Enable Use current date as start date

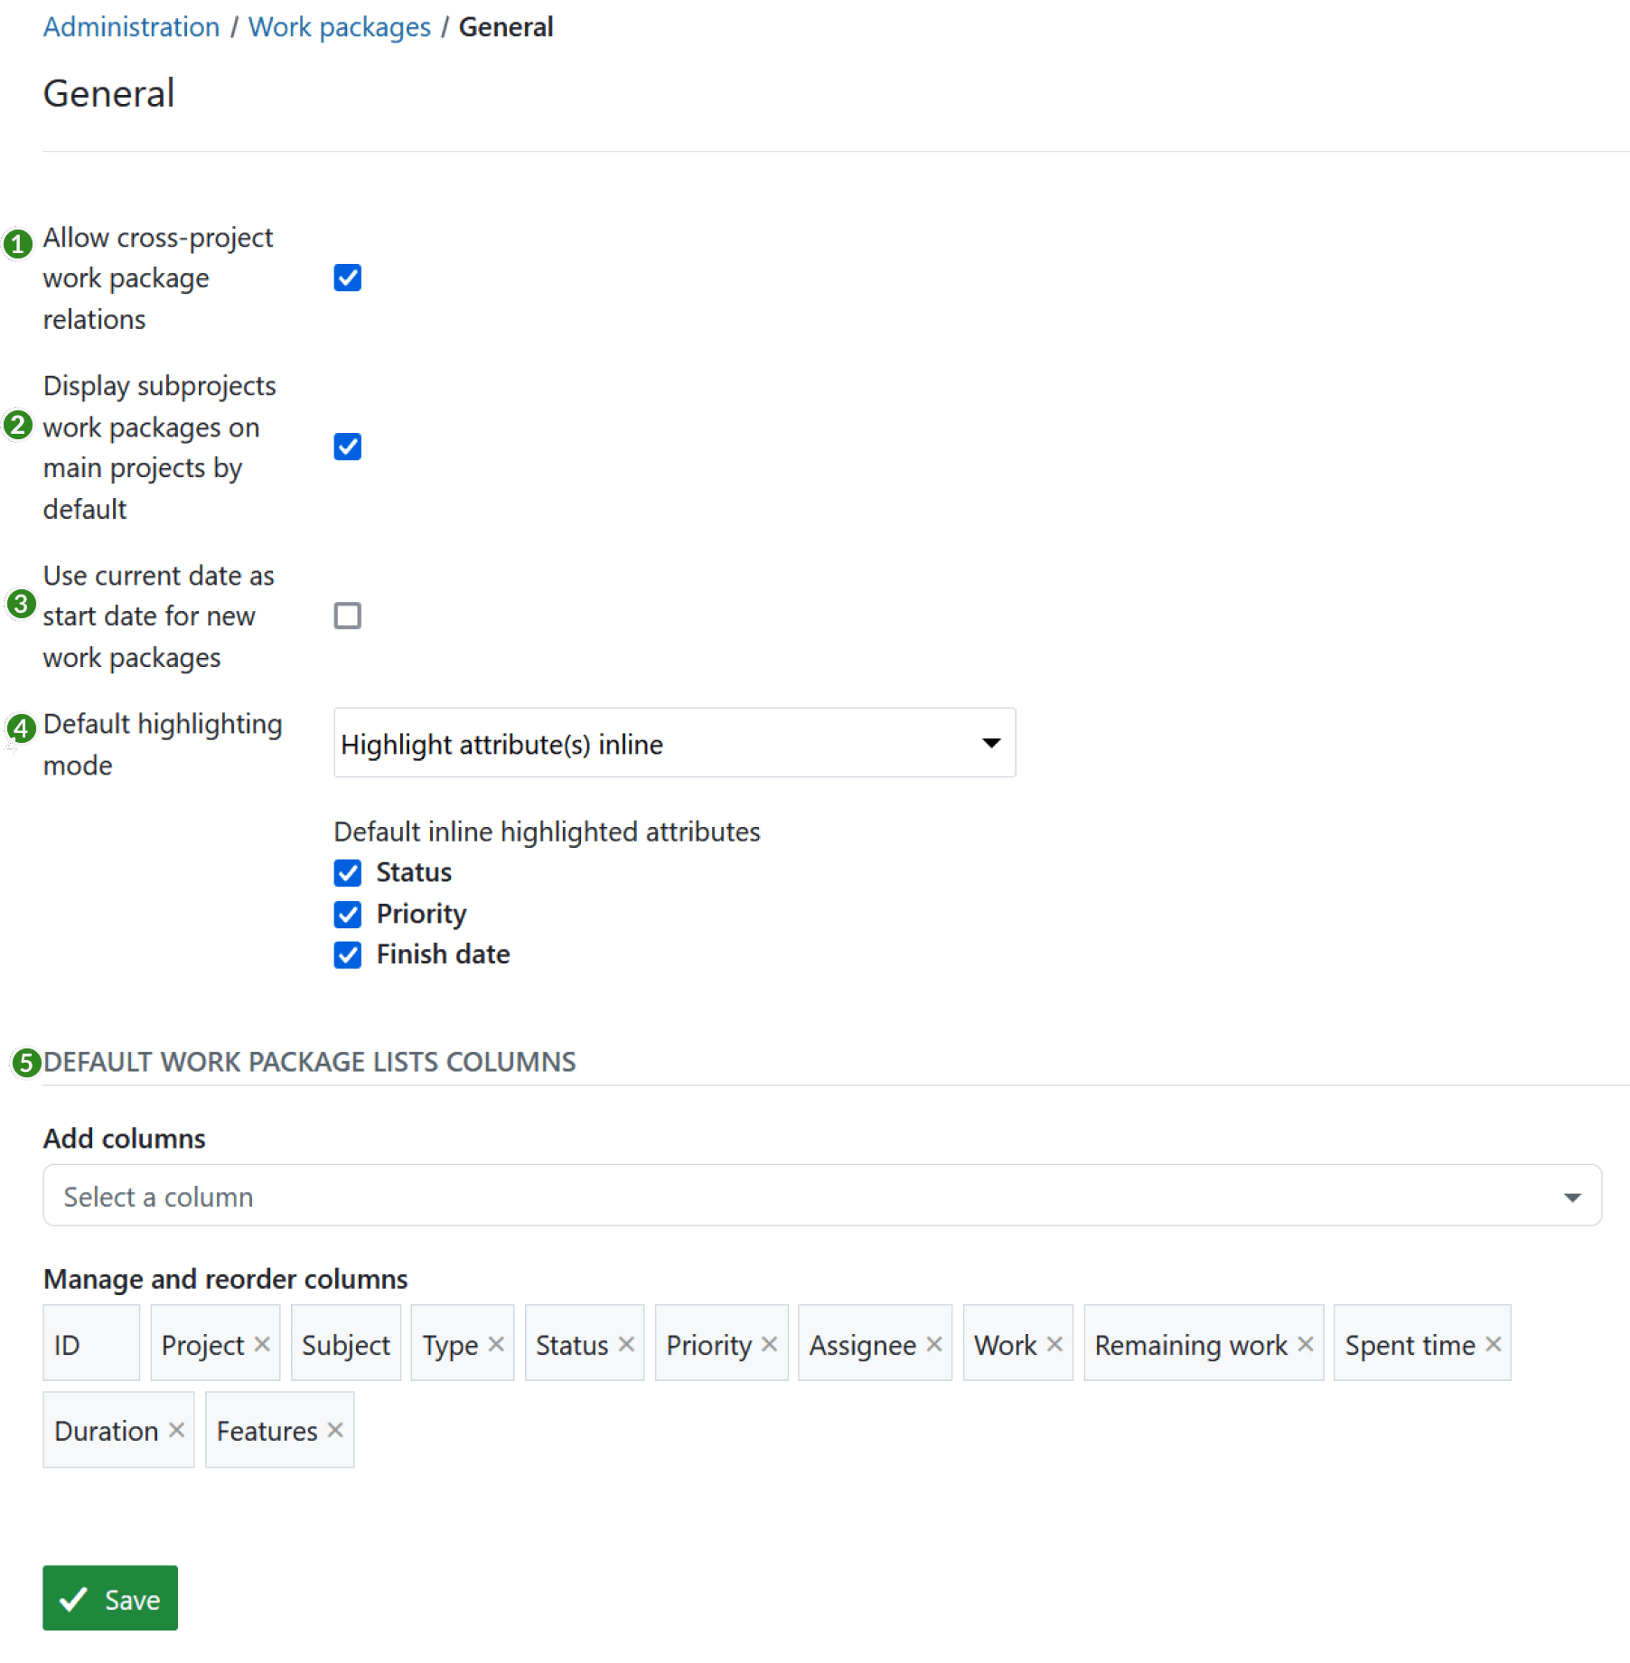[x=347, y=615]
